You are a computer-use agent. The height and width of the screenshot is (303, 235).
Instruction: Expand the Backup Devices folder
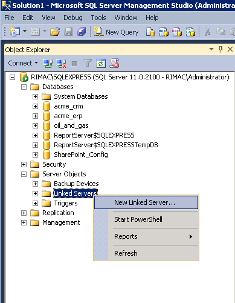[35, 184]
